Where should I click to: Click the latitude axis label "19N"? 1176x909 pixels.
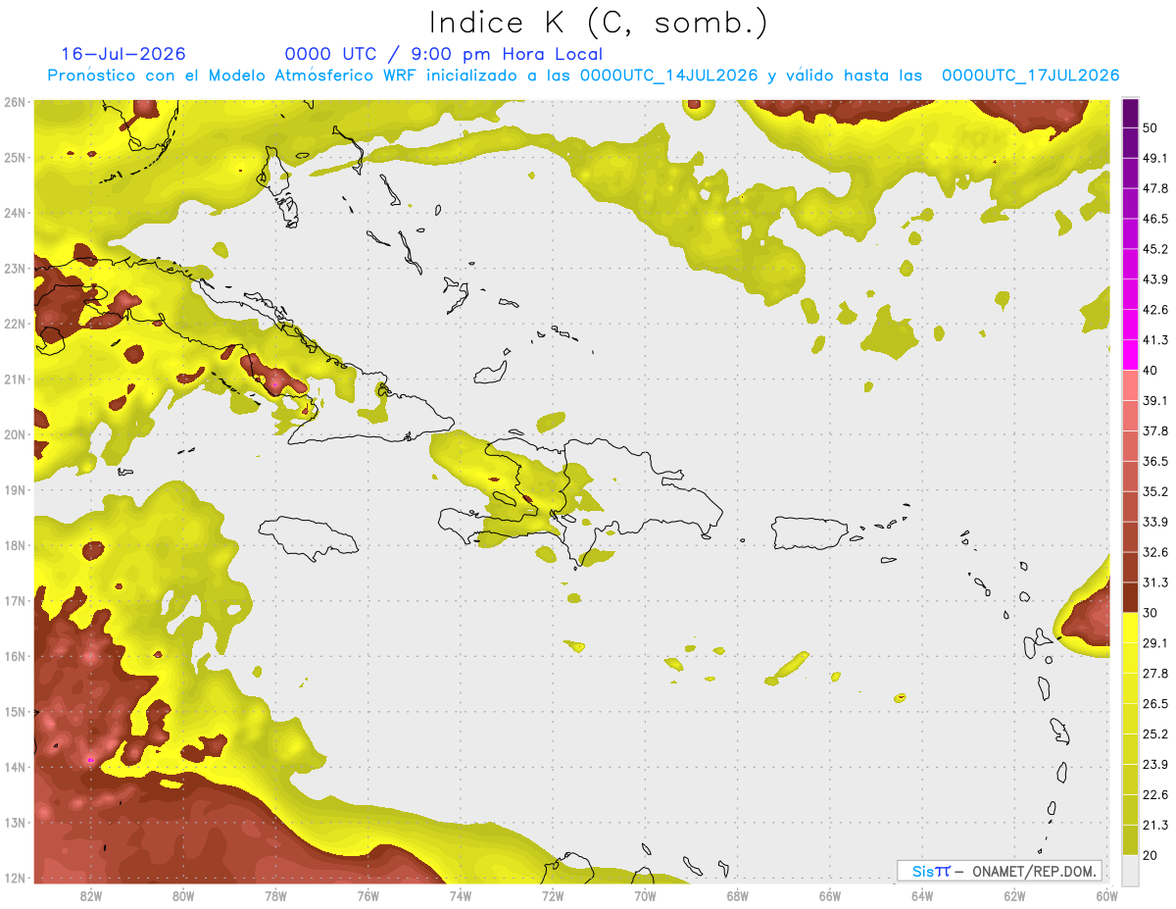tap(15, 490)
